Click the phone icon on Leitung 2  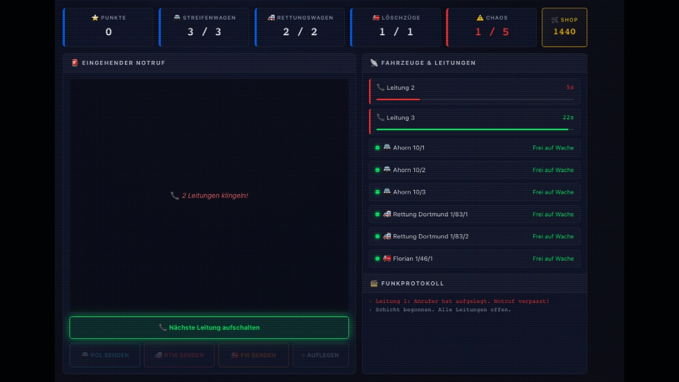coord(381,87)
